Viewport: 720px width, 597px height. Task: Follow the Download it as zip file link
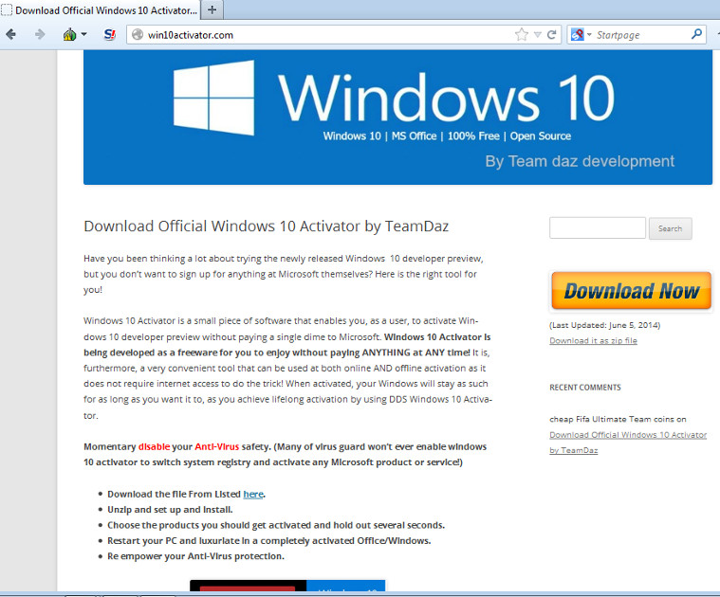[x=593, y=341]
